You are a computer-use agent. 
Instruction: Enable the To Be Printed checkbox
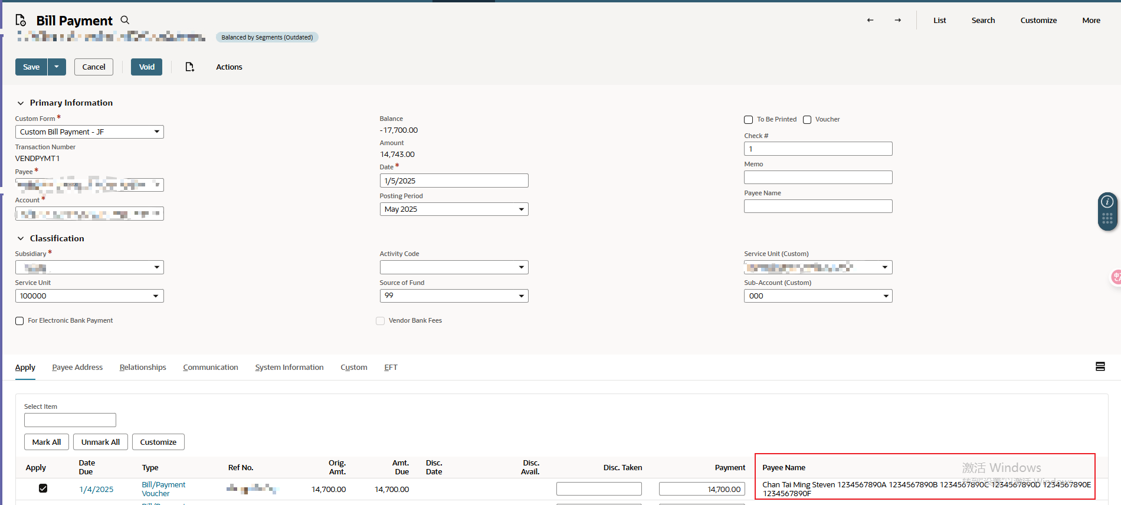point(748,120)
